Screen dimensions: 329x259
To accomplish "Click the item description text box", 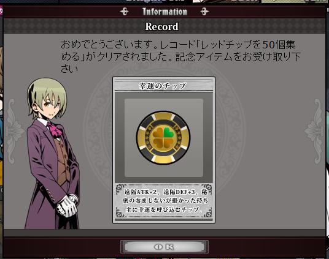I will 164,201.
